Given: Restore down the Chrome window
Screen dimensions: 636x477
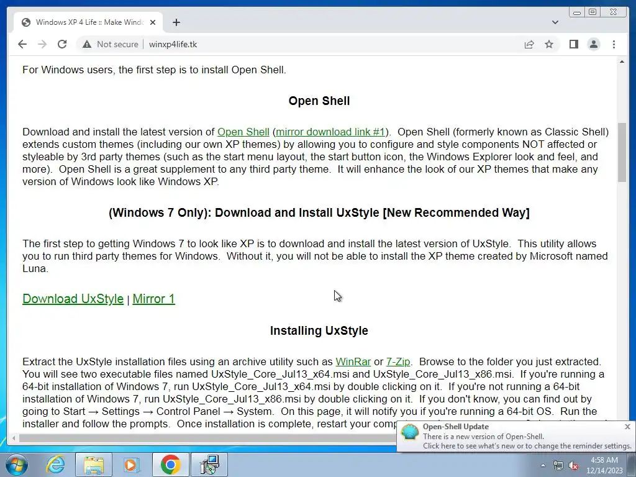Looking at the screenshot, I should [x=592, y=12].
